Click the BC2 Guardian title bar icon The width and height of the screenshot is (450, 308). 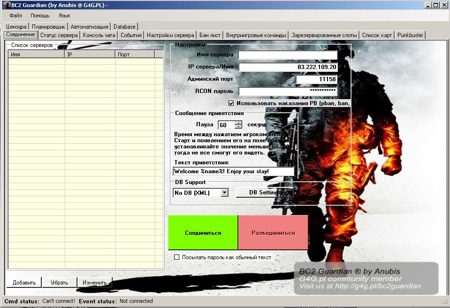tap(7, 5)
